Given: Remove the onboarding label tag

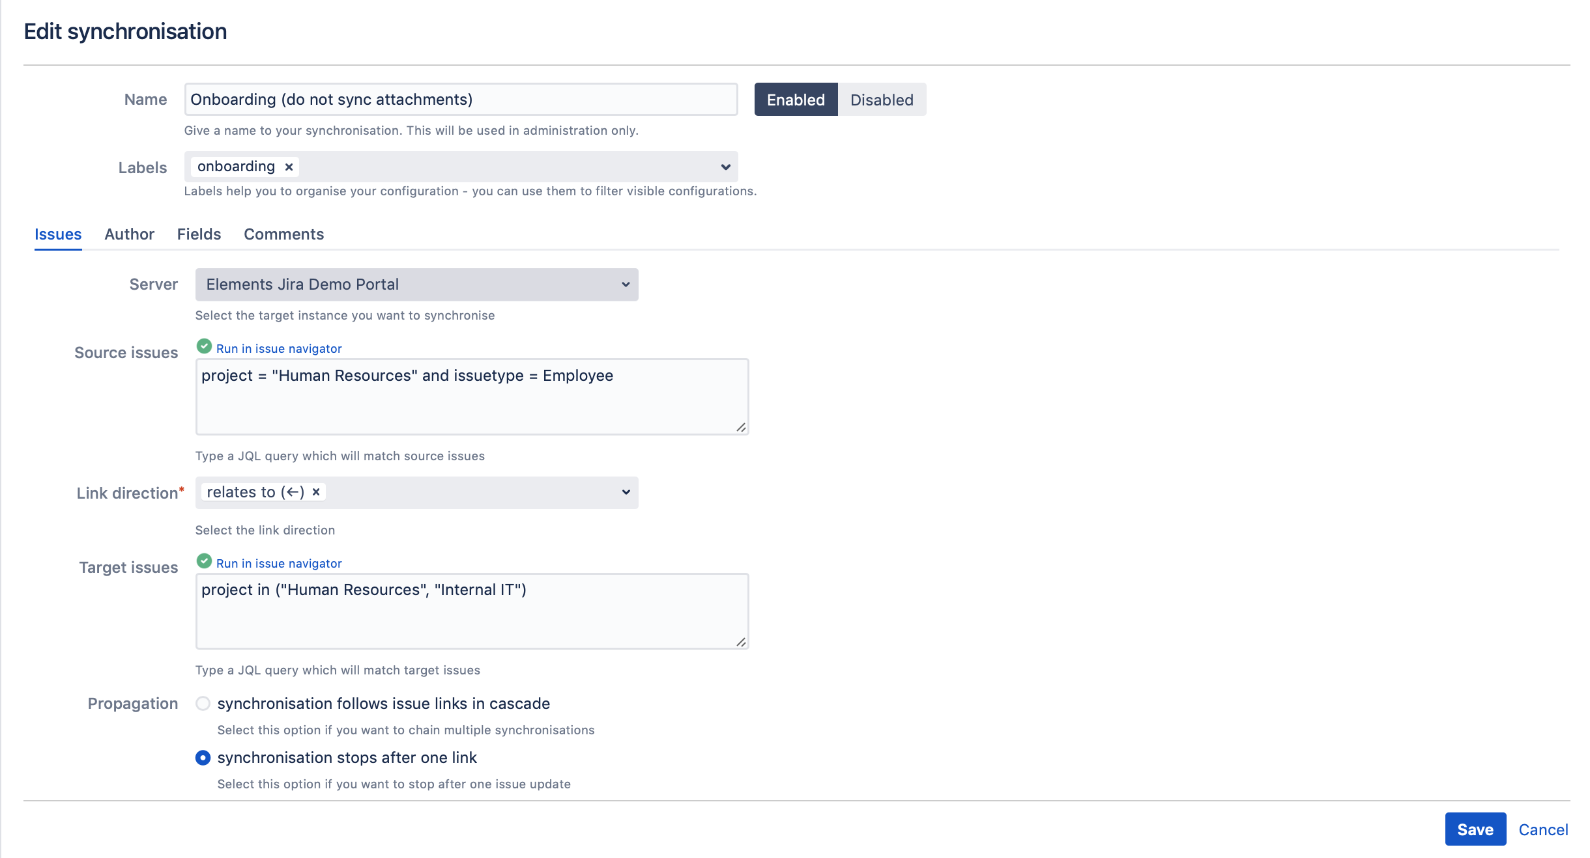Looking at the screenshot, I should 289,167.
